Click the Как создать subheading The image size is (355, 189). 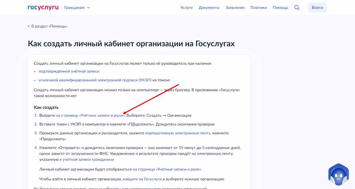tap(46, 107)
